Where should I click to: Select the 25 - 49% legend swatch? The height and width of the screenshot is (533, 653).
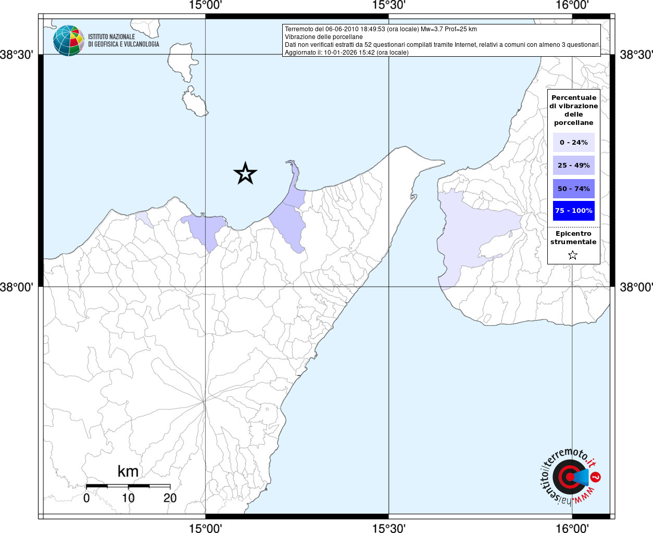pos(573,166)
